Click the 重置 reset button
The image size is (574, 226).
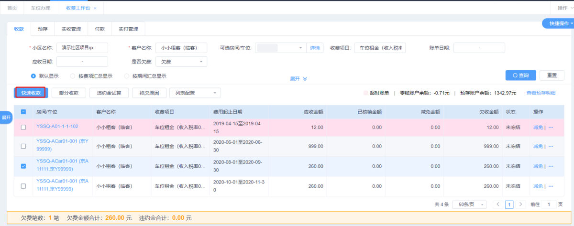552,75
